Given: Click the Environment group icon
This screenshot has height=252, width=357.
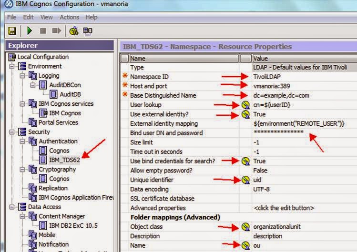Looking at the screenshot, I should point(22,66).
